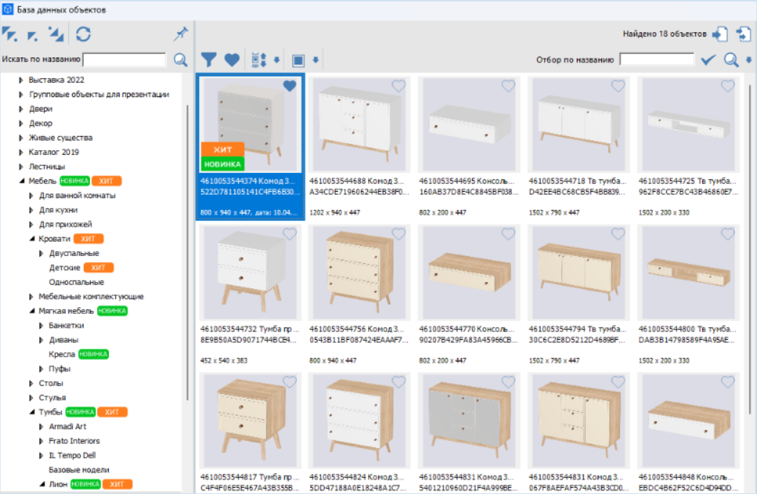Open the sort options dropdown arrow
The width and height of the screenshot is (757, 494).
(x=277, y=60)
